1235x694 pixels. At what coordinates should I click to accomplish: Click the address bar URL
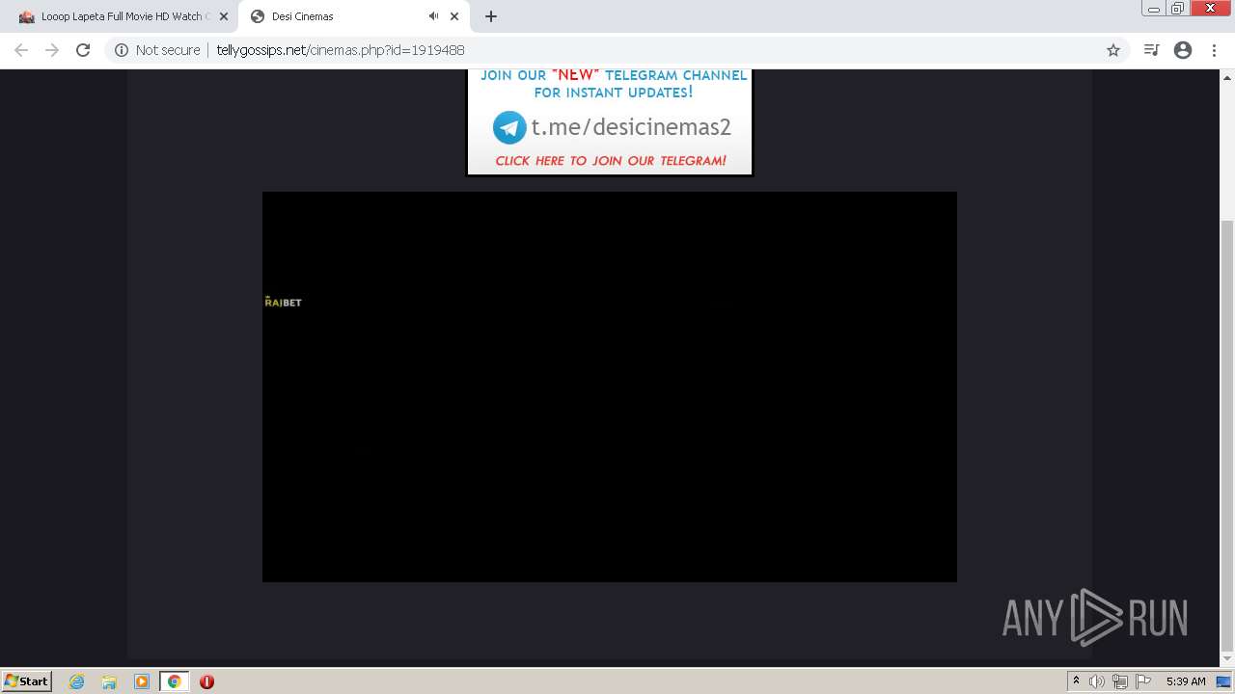click(341, 50)
